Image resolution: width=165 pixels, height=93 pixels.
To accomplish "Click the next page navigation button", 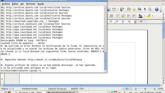I will [163, 83].
